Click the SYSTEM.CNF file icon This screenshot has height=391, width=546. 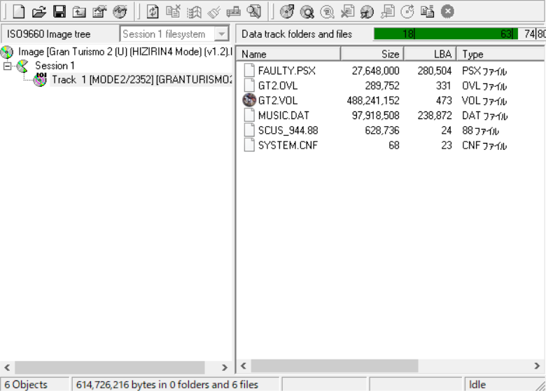pyautogui.click(x=249, y=145)
